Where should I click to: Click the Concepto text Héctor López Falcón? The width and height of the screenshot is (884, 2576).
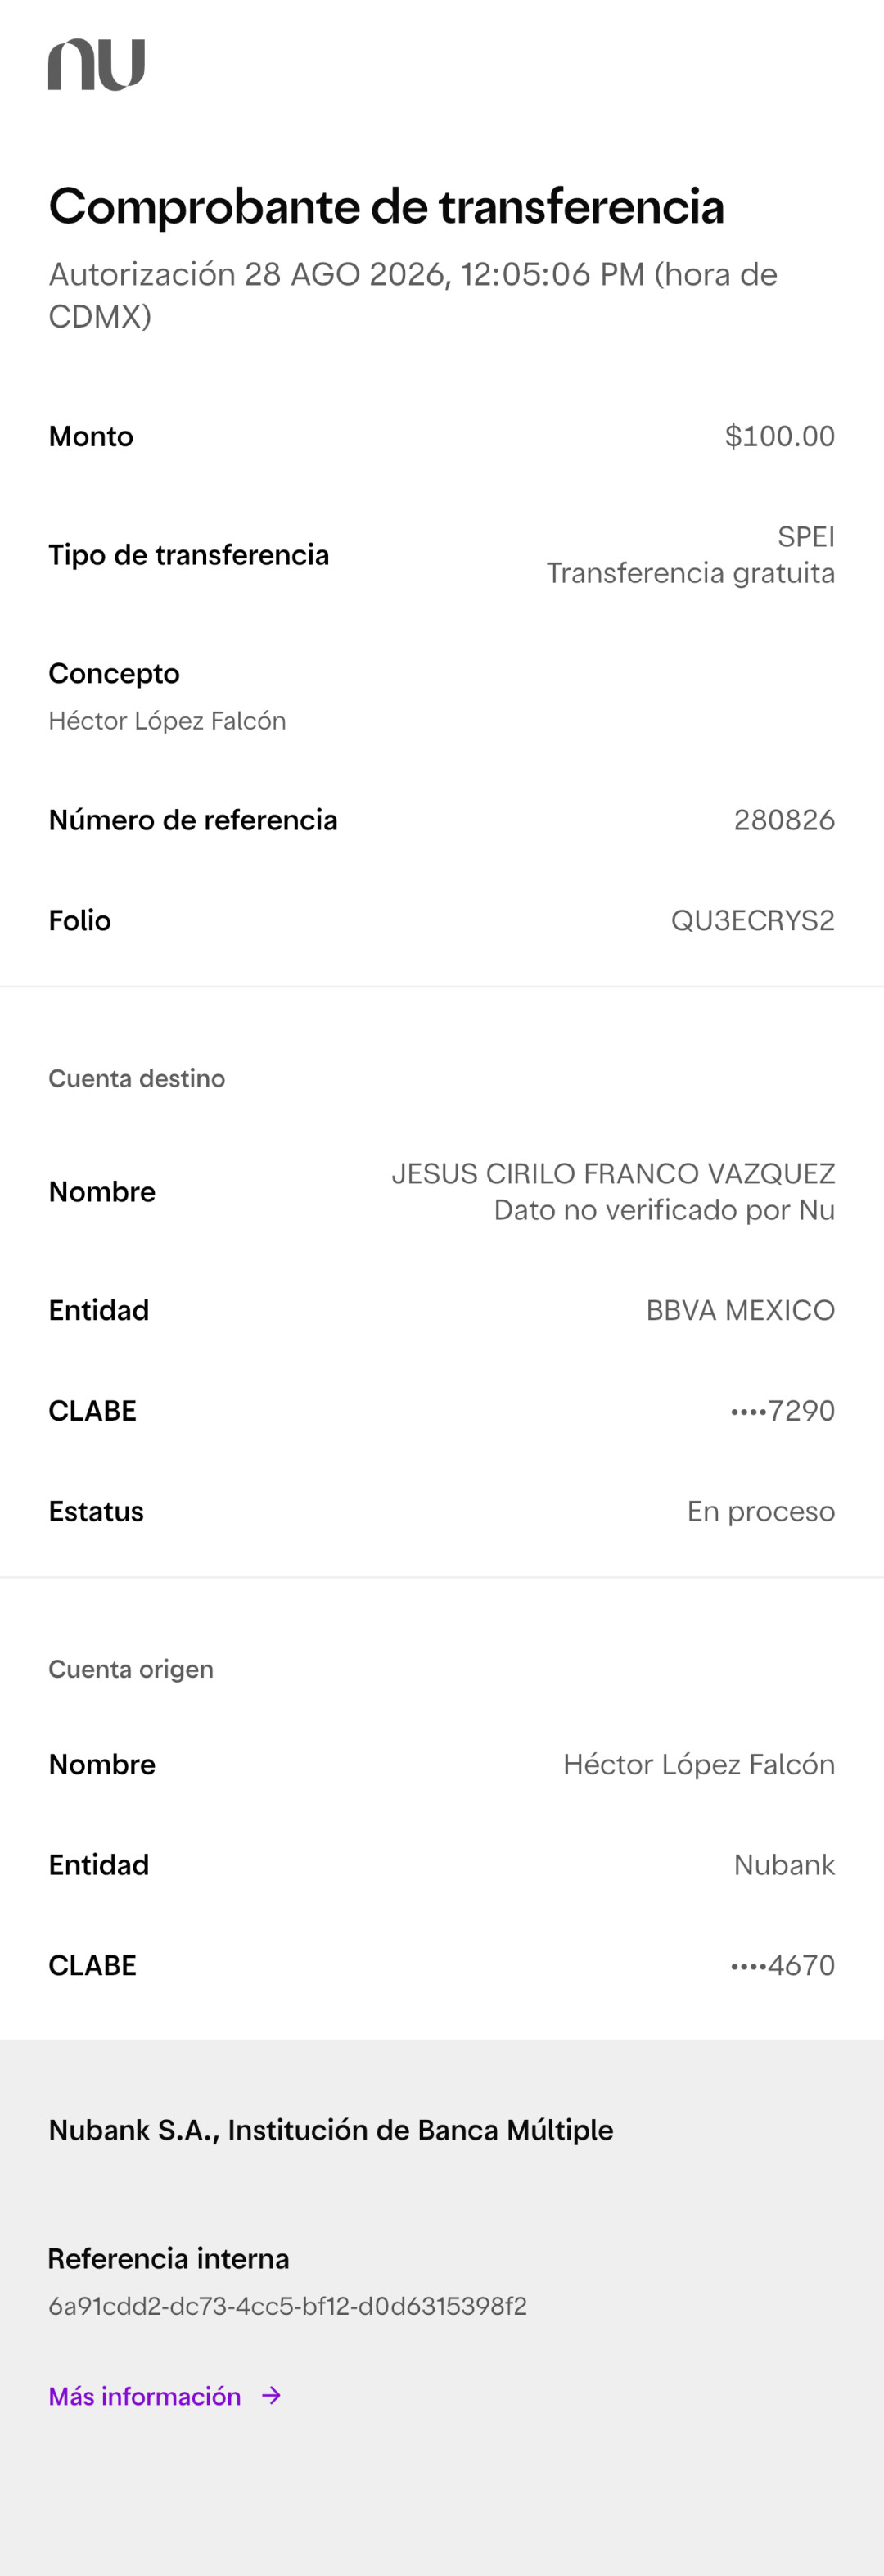167,721
